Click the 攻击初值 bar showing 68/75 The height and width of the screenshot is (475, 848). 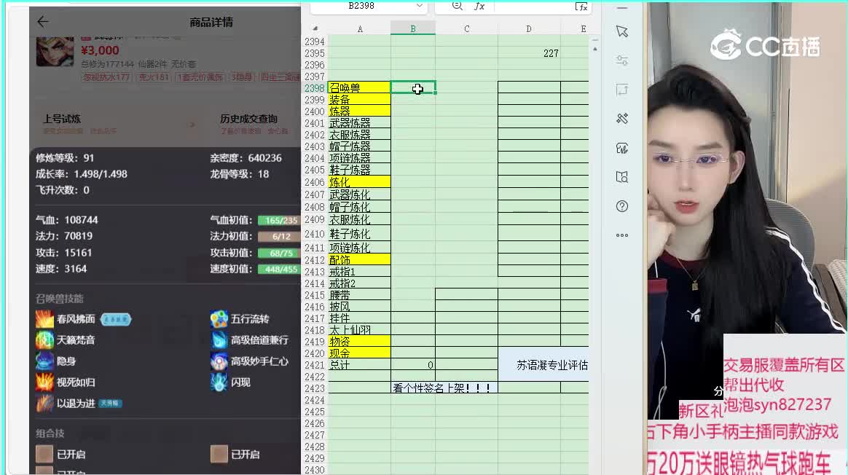pyautogui.click(x=279, y=253)
